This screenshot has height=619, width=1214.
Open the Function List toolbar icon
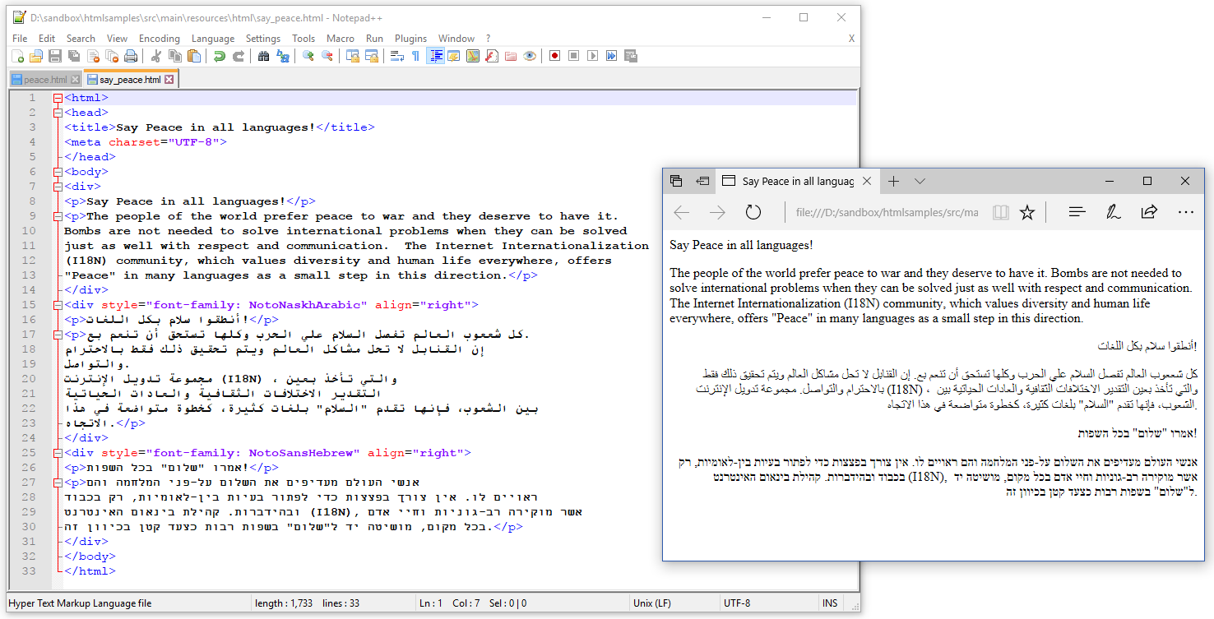pyautogui.click(x=492, y=56)
